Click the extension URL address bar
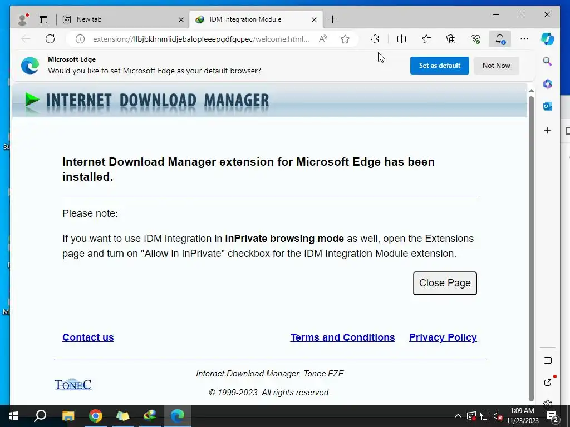The width and height of the screenshot is (570, 427). [x=200, y=39]
